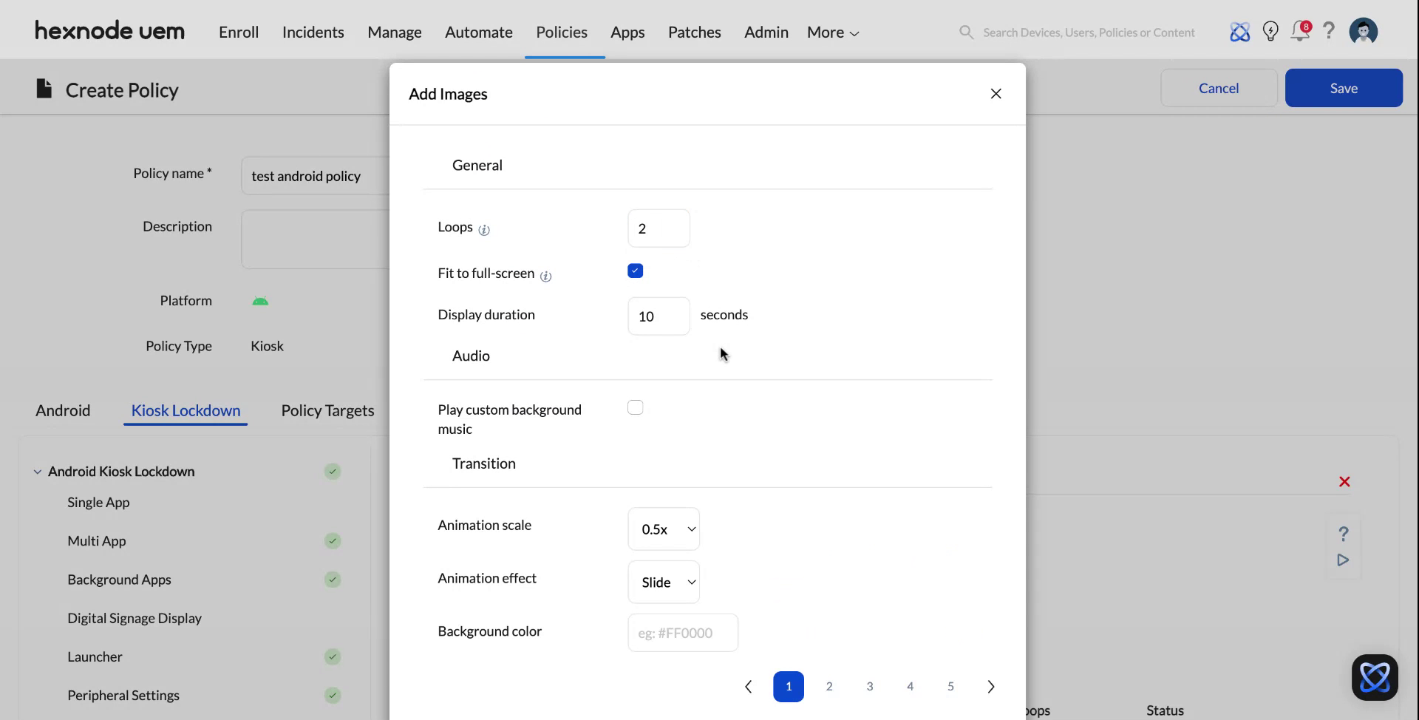Viewport: 1419px width, 720px height.
Task: Click the Background color input field
Action: (x=681, y=633)
